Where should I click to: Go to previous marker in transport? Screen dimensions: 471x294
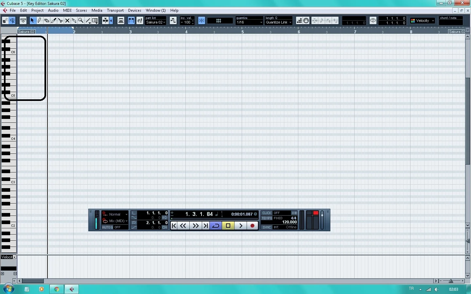coord(174,225)
